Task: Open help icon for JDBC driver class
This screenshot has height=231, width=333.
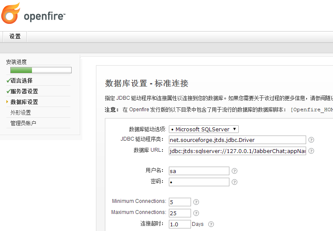Action: tap(311, 140)
